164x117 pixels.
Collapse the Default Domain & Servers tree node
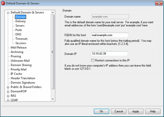[8, 13]
